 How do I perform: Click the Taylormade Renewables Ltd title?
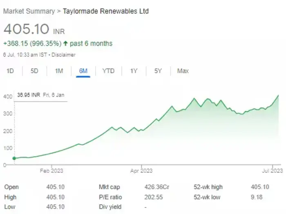(105, 11)
